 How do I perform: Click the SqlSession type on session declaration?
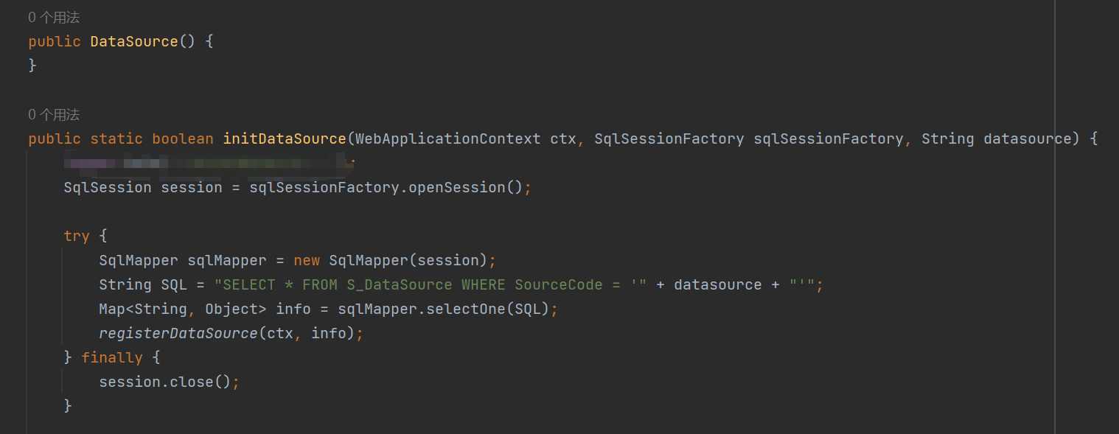108,188
